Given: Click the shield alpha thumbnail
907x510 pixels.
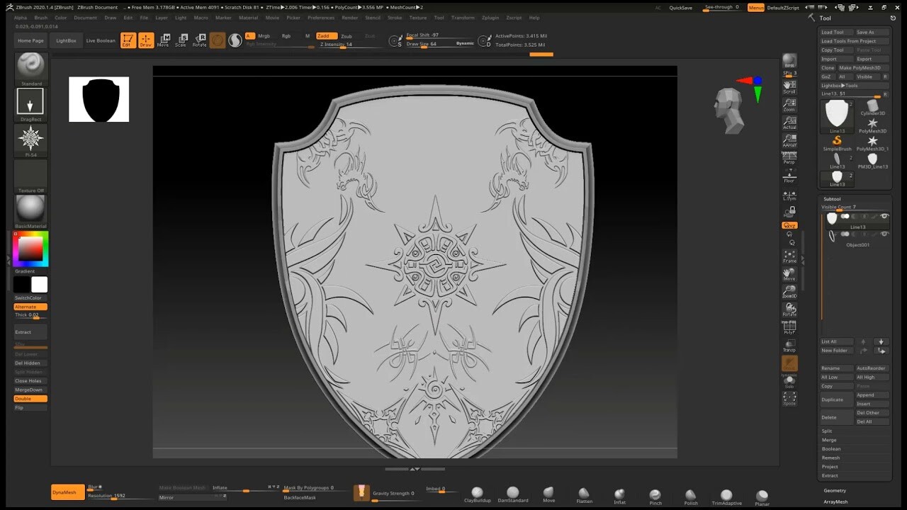Looking at the screenshot, I should pos(98,99).
